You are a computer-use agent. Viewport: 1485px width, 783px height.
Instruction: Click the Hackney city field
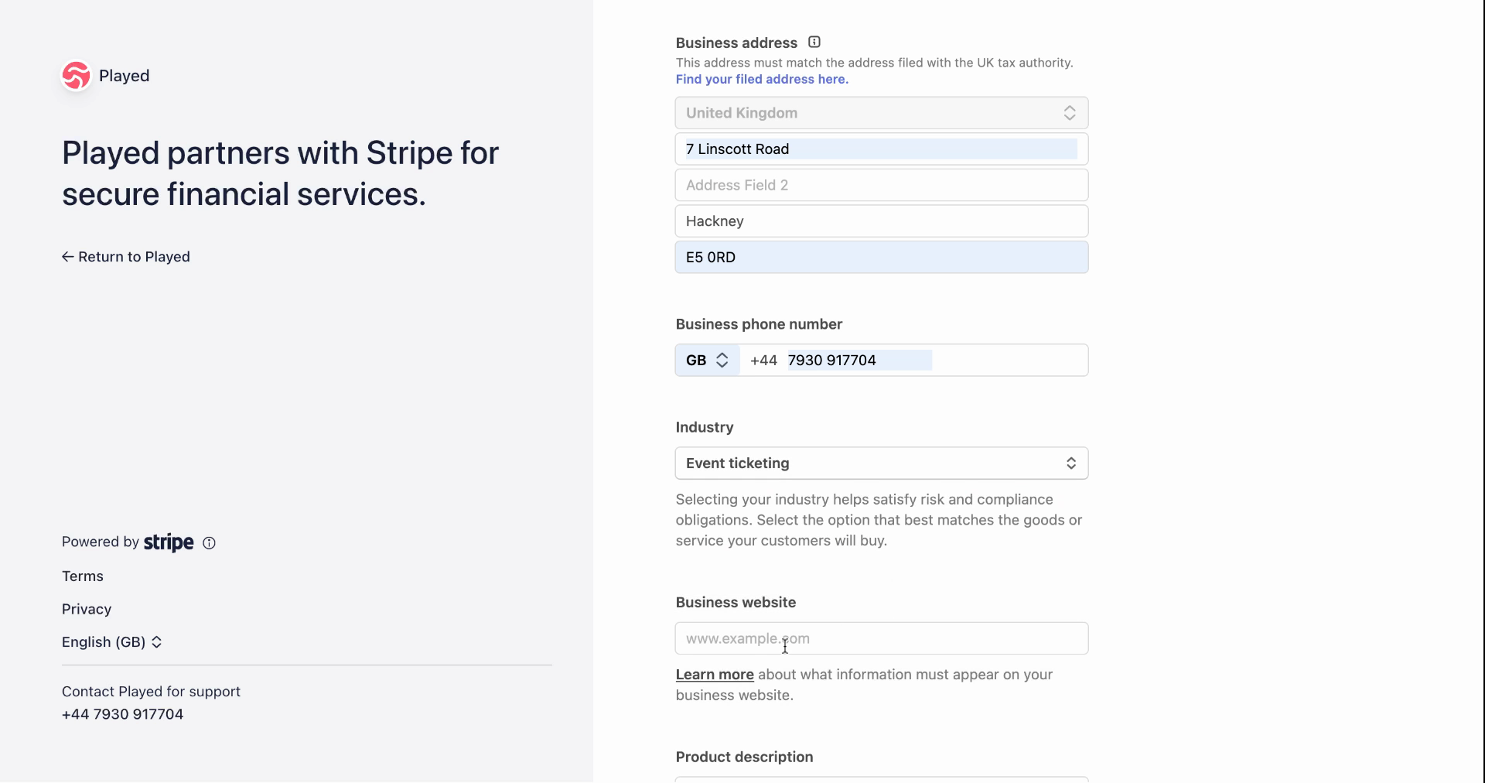882,221
